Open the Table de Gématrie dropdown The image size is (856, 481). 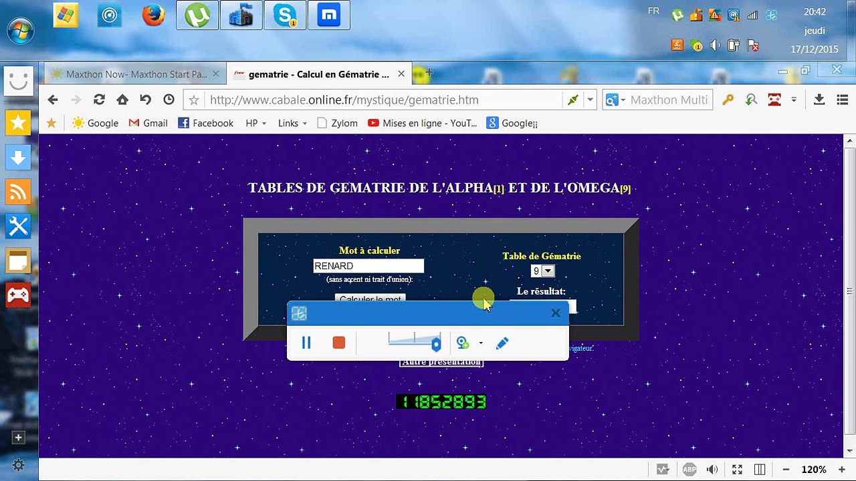tap(542, 271)
